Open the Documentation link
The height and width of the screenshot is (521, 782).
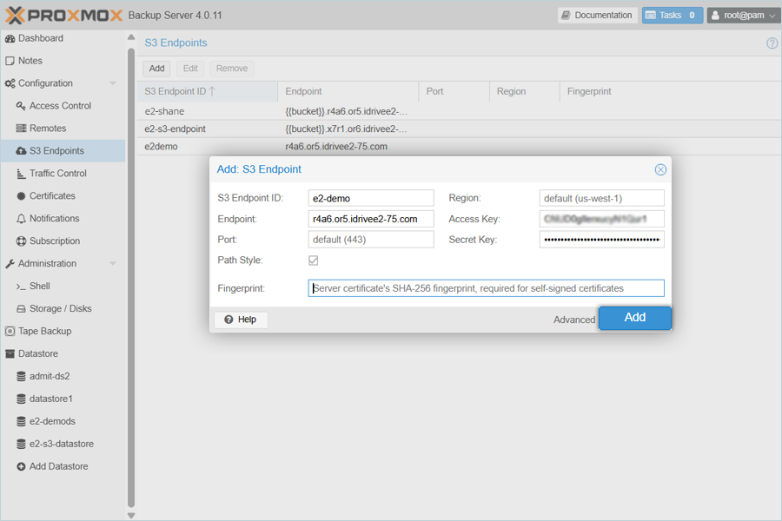pos(597,15)
